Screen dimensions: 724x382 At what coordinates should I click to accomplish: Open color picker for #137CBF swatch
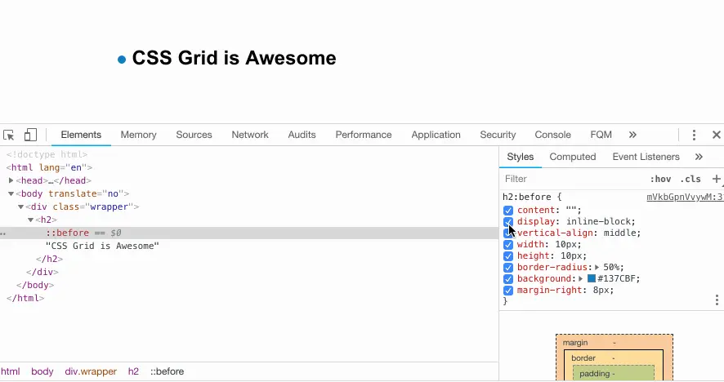click(591, 278)
